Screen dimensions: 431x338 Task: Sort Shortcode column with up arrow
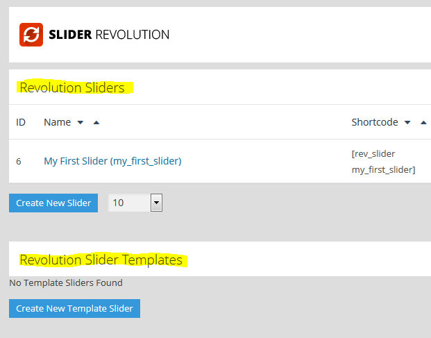pos(423,122)
